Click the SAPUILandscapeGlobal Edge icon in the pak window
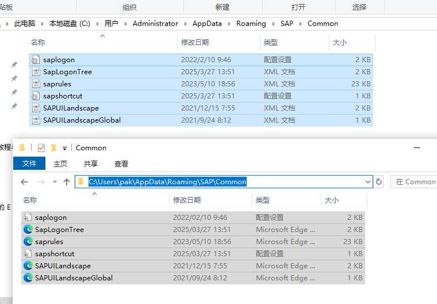Screen dimensions: 437x304 coord(28,278)
